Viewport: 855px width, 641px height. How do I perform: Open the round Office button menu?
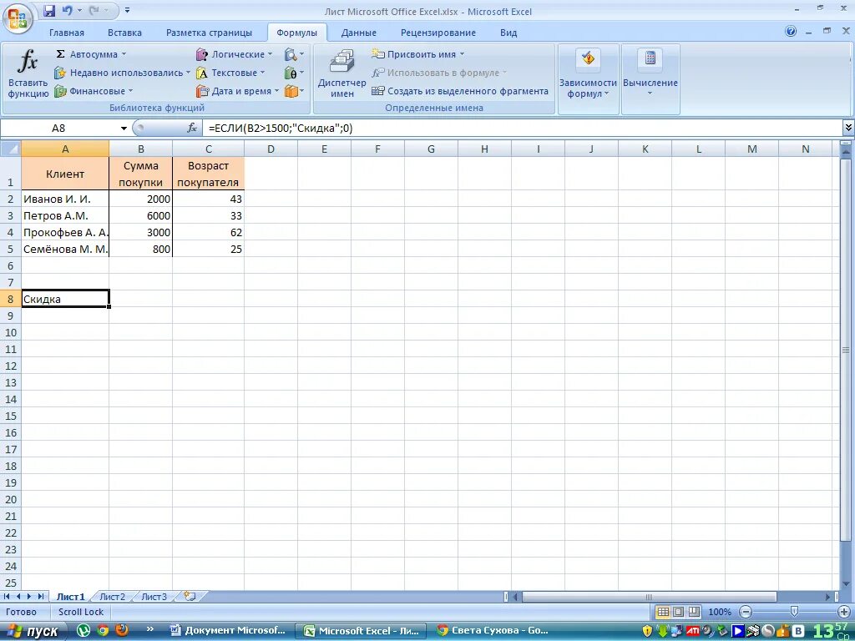(18, 18)
